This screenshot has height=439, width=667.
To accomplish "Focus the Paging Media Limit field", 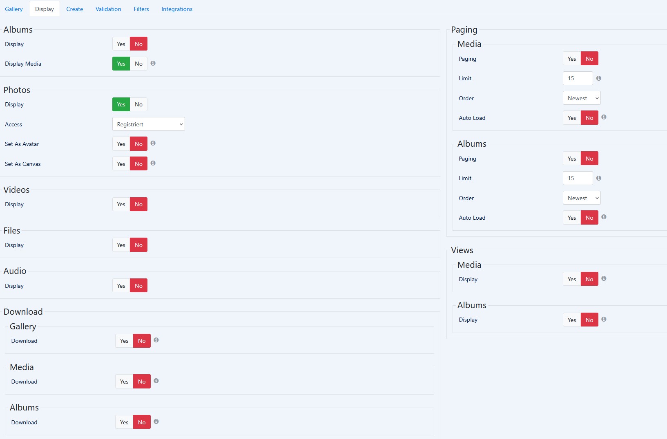I will tap(578, 78).
